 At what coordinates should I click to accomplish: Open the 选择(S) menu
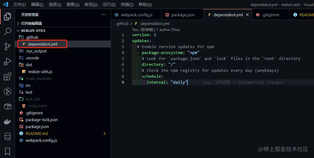55,4
